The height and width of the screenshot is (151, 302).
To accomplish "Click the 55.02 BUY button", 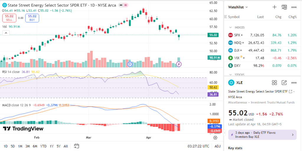I will 32,18.
